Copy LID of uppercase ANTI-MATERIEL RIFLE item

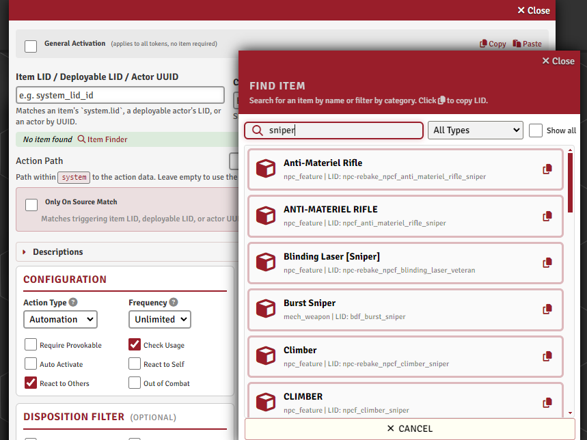(547, 216)
